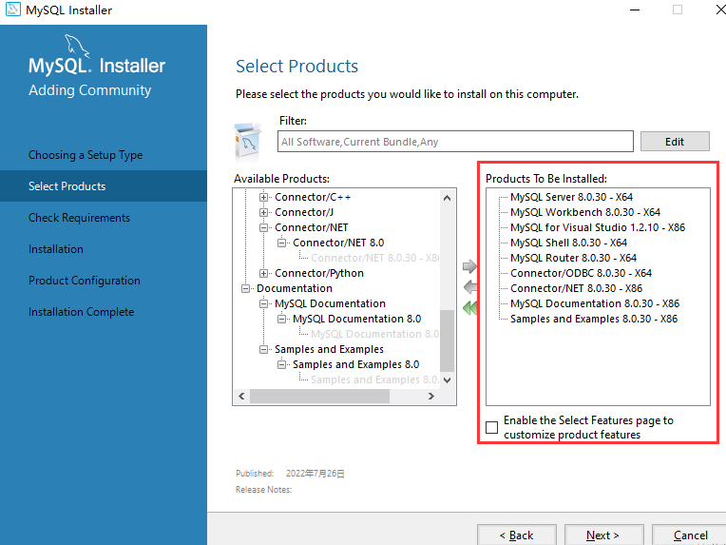Image resolution: width=726 pixels, height=545 pixels.
Task: Click the remove product left arrow
Action: click(469, 286)
